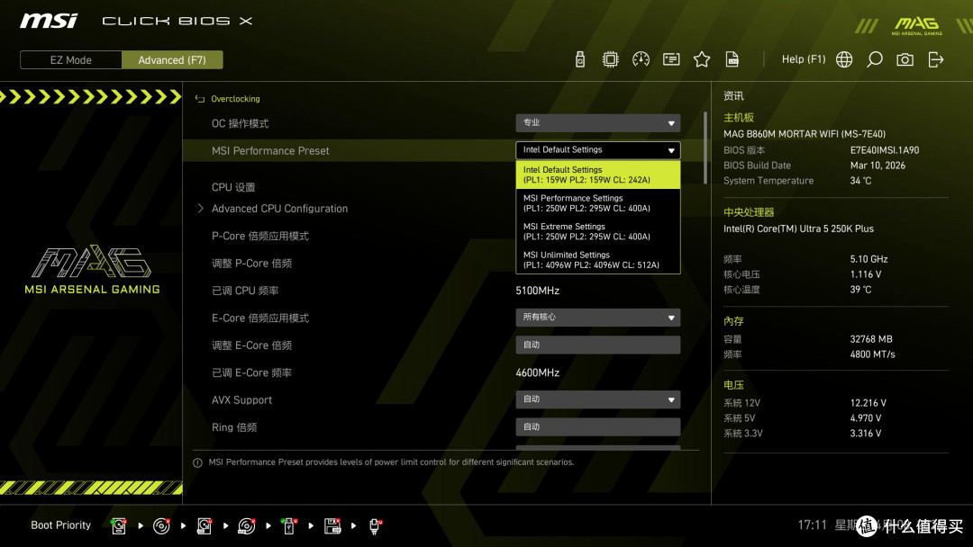The height and width of the screenshot is (547, 973).
Task: Open the profile card icon in toolbar
Action: 671,59
